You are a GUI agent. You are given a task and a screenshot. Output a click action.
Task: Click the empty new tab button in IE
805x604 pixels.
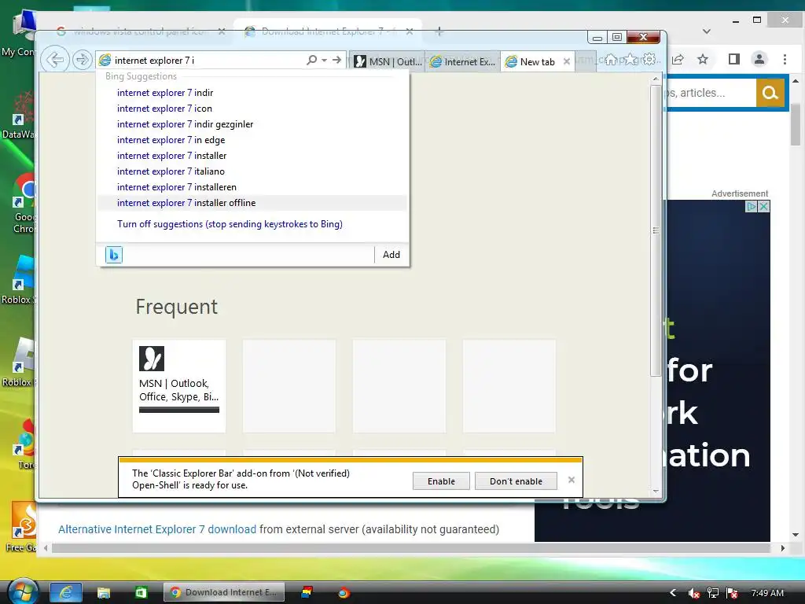tap(585, 61)
